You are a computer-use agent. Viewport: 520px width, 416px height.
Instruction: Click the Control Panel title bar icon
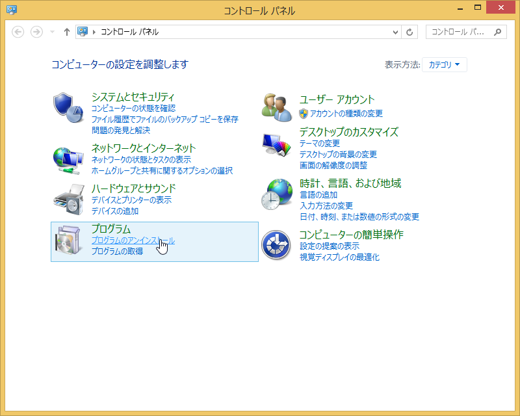click(12, 10)
